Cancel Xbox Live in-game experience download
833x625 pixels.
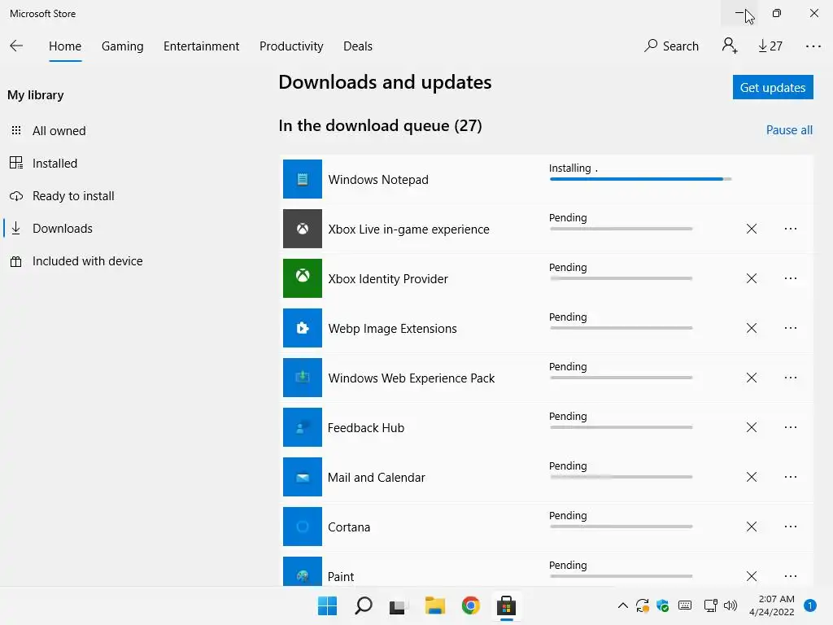pyautogui.click(x=751, y=229)
